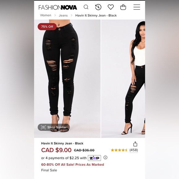This screenshot has height=179, width=179.
Task: Tap the share icon beside product title
Action: [135, 144]
